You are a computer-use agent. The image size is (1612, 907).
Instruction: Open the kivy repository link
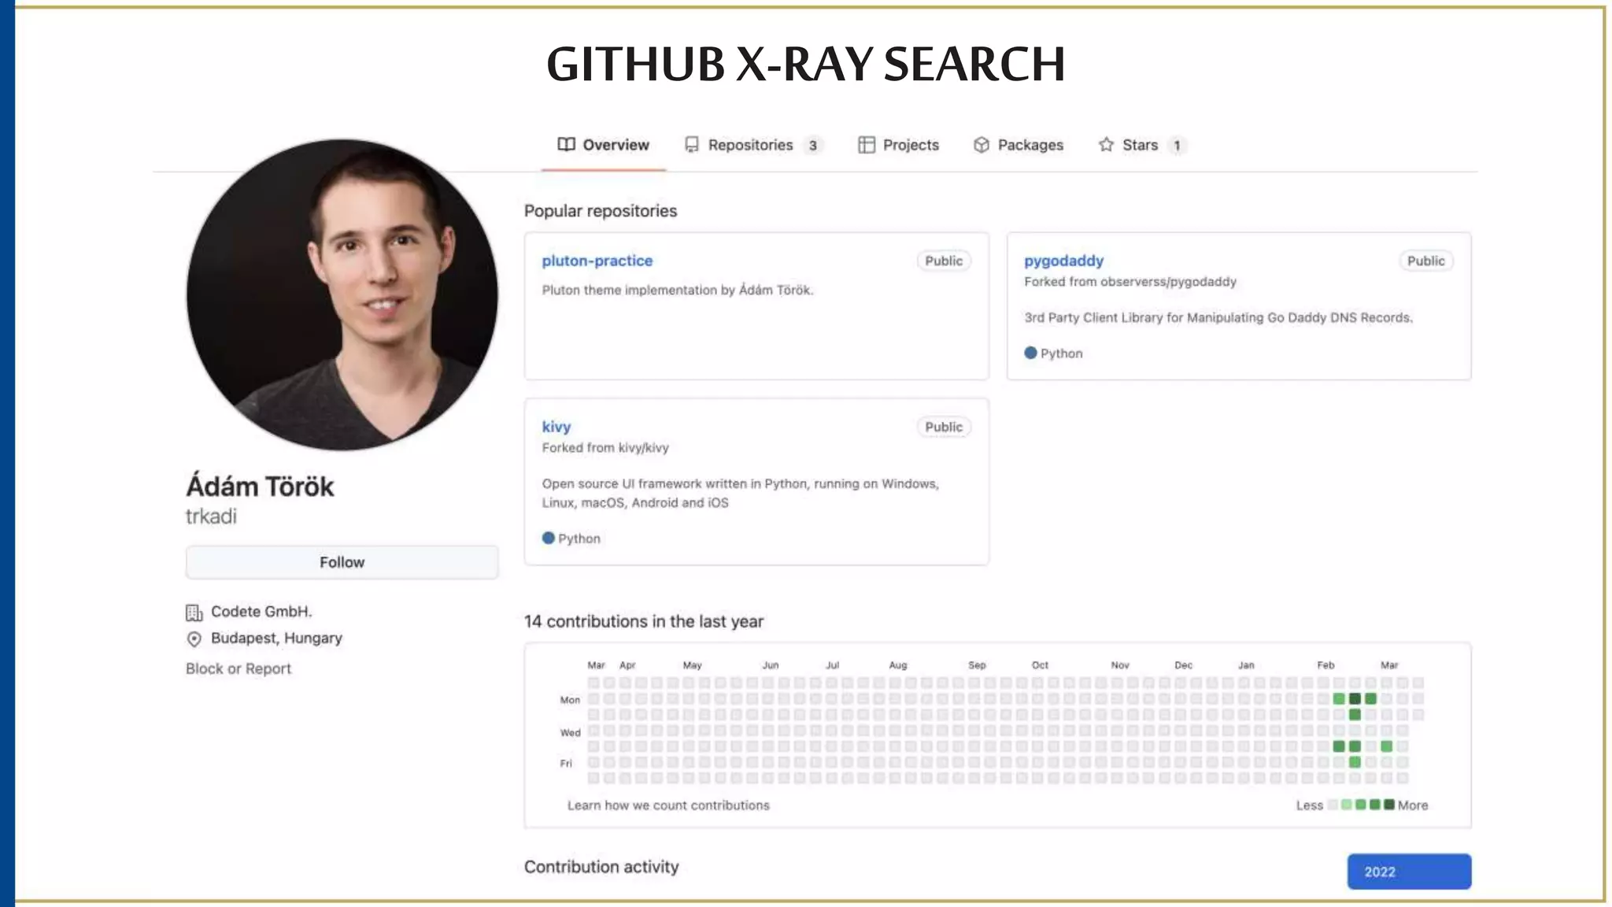click(x=556, y=427)
